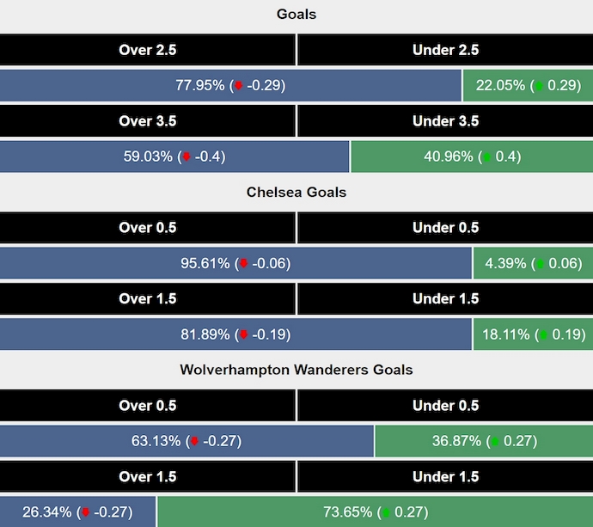Click the red down arrow beside 26.34%
The image size is (593, 527).
pos(85,513)
